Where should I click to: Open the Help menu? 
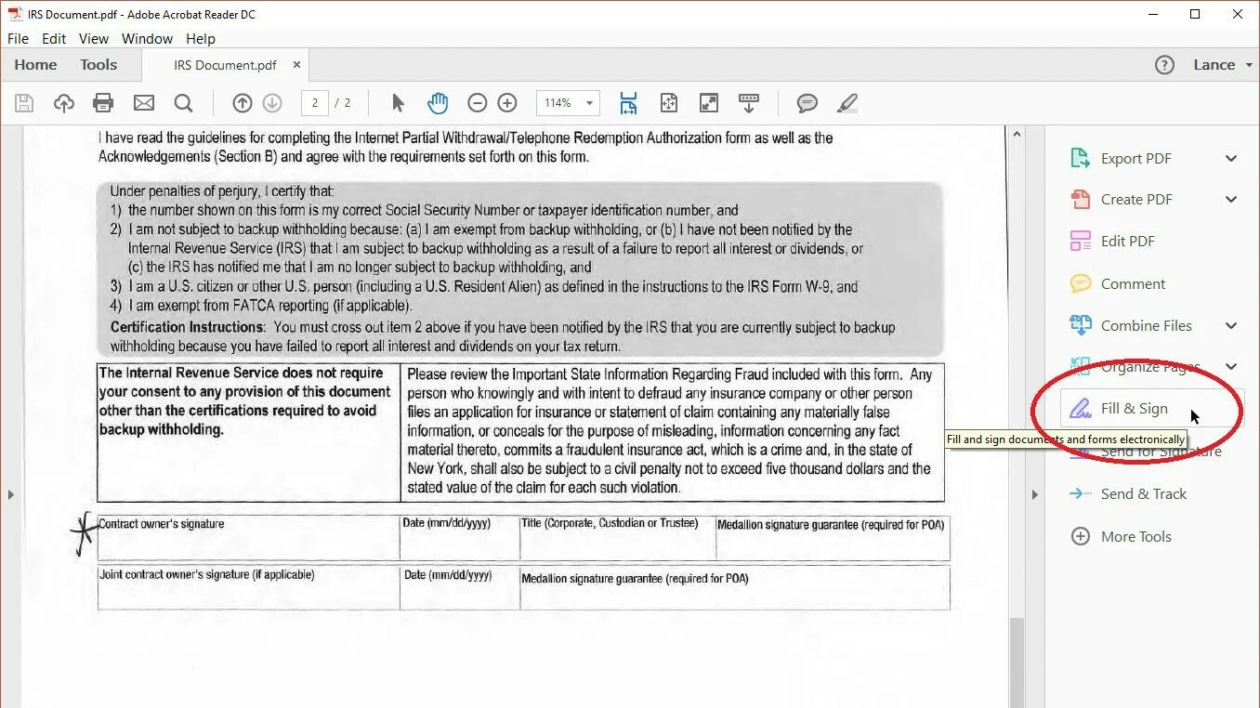tap(201, 39)
